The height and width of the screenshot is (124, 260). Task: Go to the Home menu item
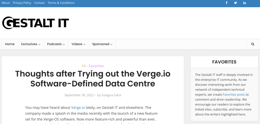(x=10, y=44)
